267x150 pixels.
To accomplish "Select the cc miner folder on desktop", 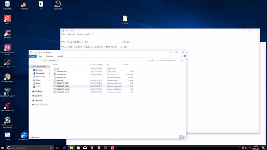I will coord(125,20).
